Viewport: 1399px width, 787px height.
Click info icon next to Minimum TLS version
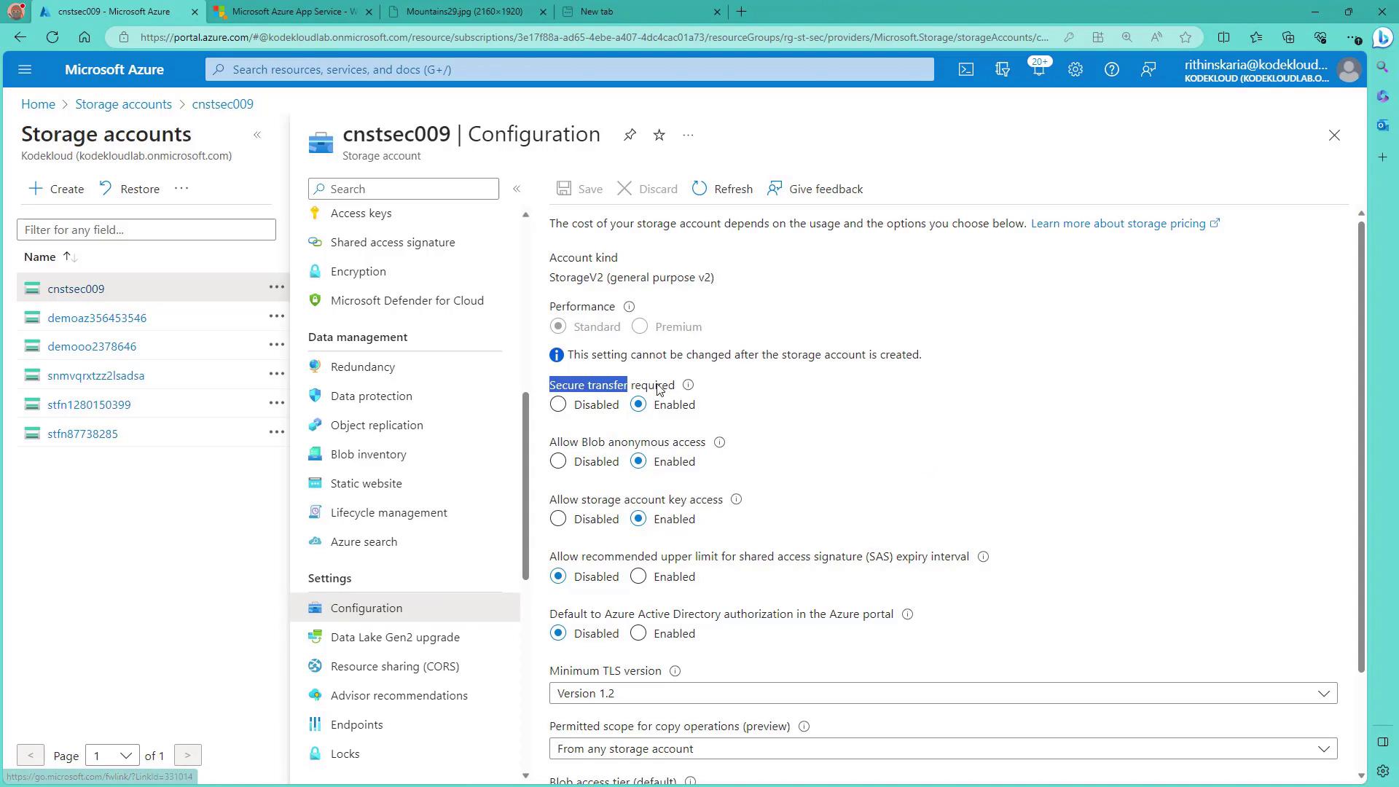tap(675, 671)
